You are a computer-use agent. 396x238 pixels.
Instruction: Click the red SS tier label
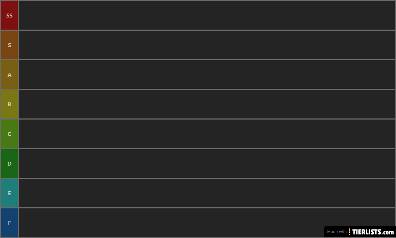pos(9,15)
